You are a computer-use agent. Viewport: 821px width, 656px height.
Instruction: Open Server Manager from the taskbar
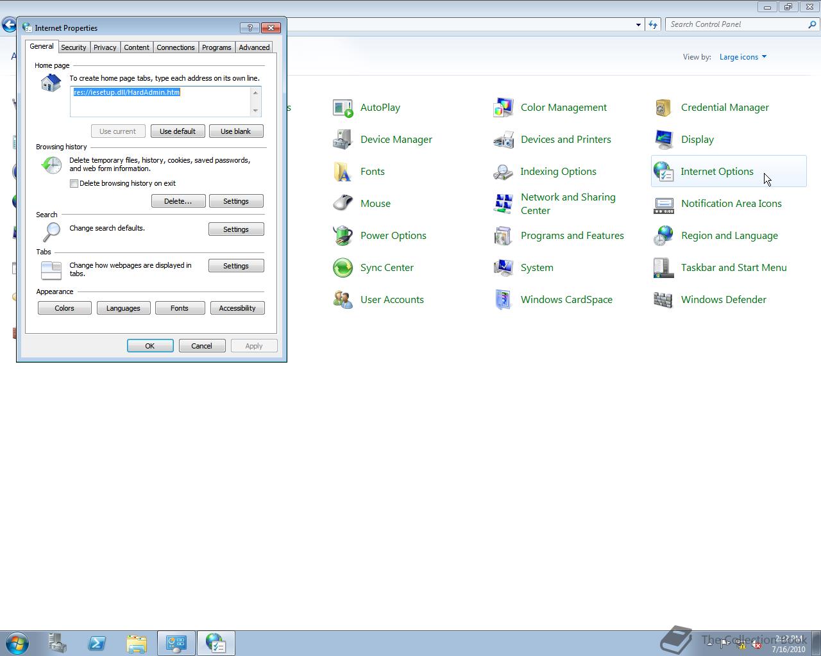[x=58, y=643]
